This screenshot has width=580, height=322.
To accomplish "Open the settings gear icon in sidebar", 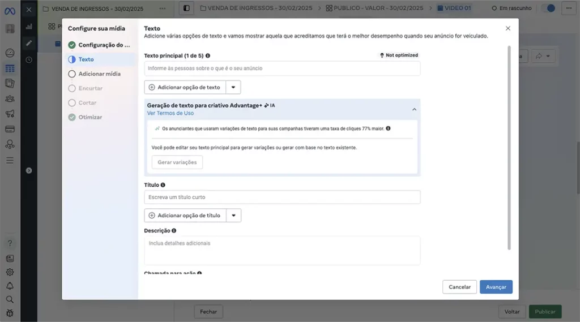I will (10, 272).
